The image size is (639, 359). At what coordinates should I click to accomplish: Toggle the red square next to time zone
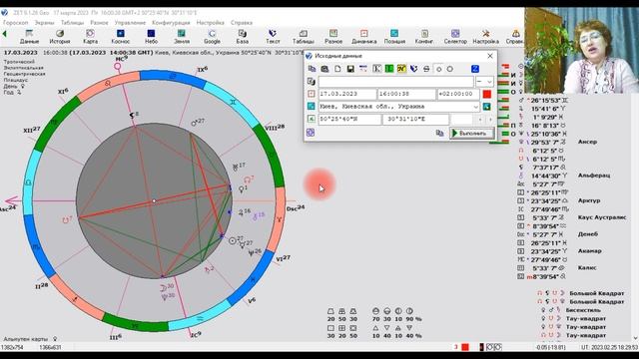click(x=487, y=94)
